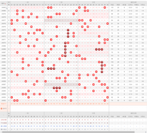Click the orange plus icon for 加1行

point(1,109)
